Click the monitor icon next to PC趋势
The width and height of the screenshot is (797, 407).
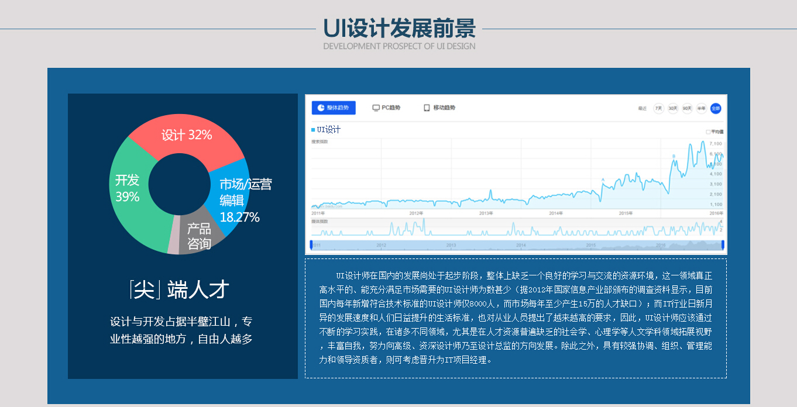[x=376, y=108]
